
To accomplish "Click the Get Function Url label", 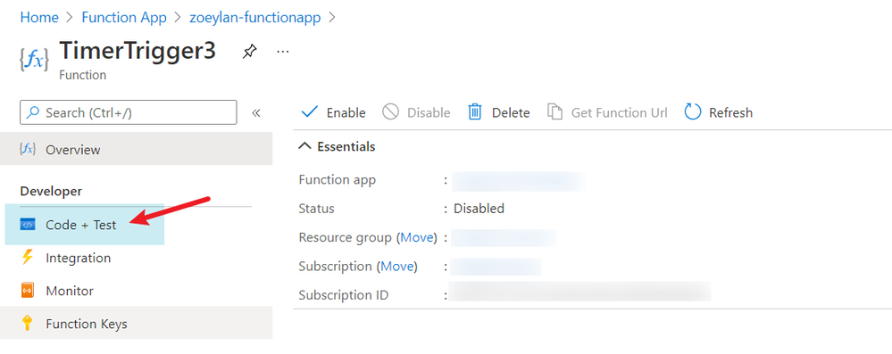I will 620,112.
